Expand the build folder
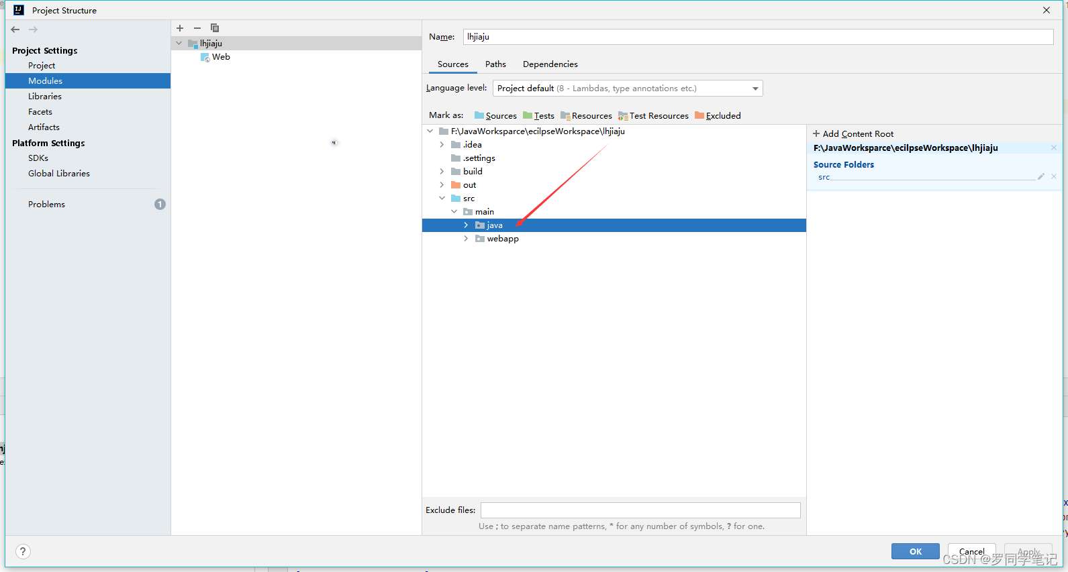Screen dimensions: 1068x572 click(x=442, y=171)
